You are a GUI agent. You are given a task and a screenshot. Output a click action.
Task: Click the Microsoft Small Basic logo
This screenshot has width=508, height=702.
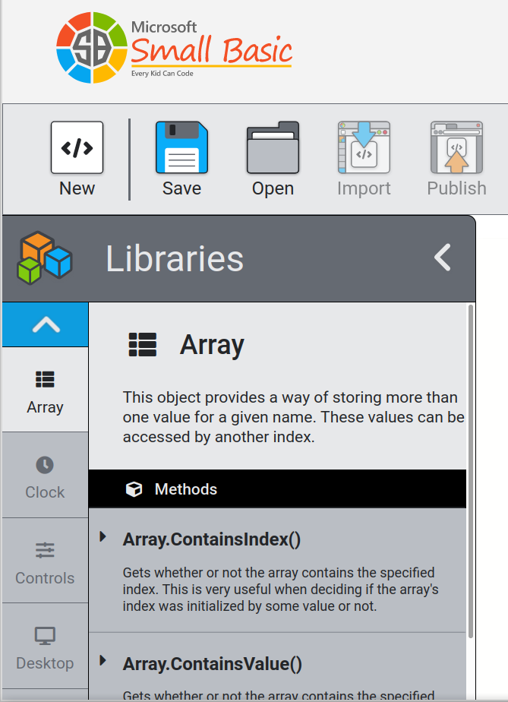tap(175, 48)
